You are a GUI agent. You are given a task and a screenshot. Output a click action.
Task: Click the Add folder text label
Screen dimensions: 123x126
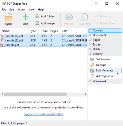click(x=47, y=16)
